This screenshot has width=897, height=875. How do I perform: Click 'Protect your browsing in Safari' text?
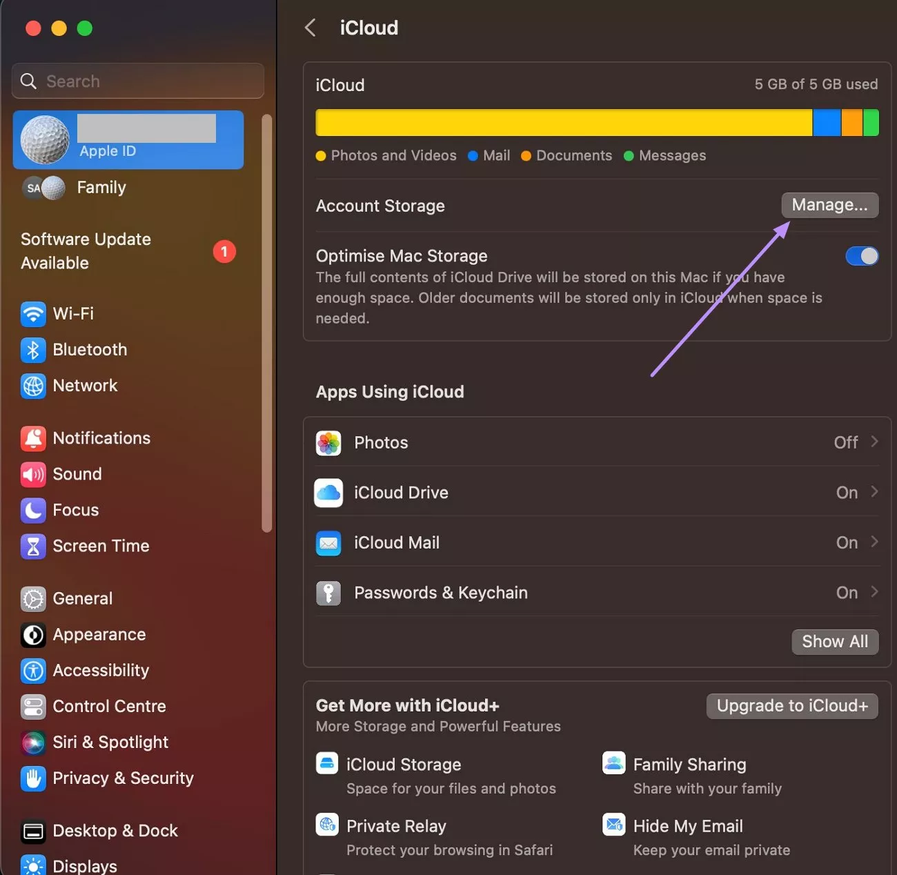449,850
